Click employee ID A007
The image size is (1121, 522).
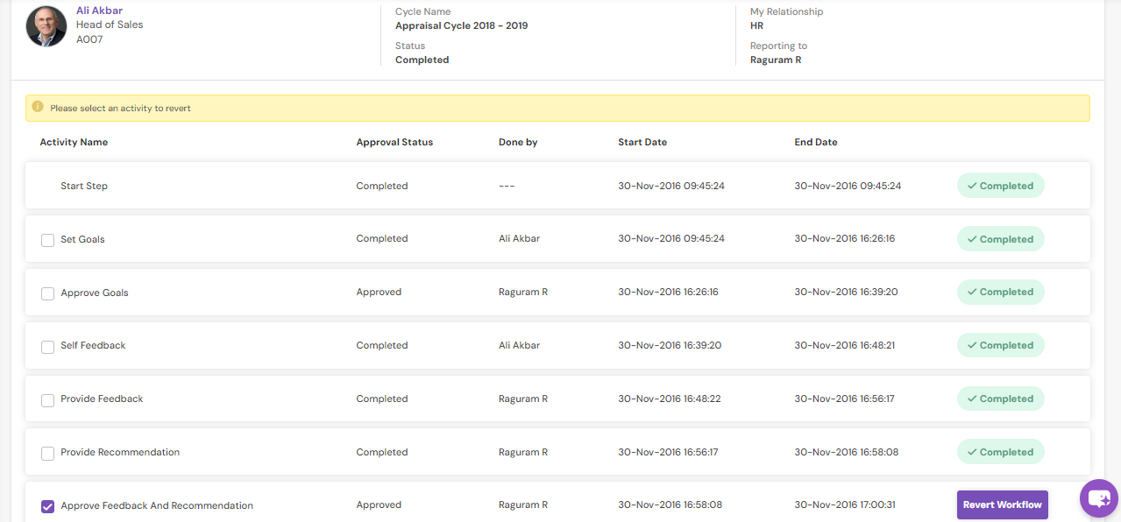pyautogui.click(x=89, y=39)
